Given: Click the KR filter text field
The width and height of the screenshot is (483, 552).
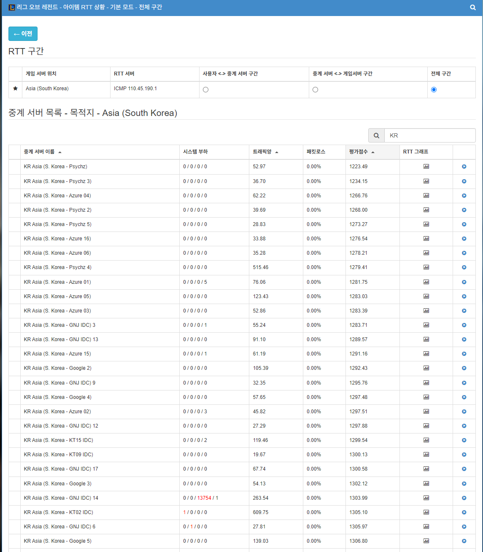Looking at the screenshot, I should tap(429, 135).
